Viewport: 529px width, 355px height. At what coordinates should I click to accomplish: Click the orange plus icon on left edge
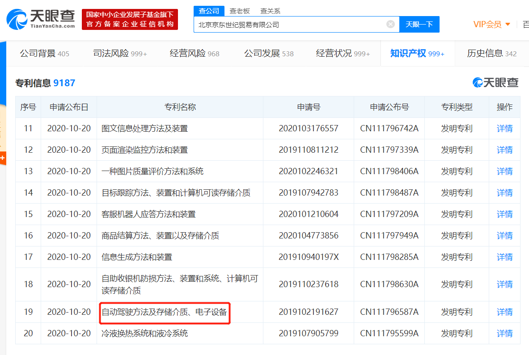point(3,158)
